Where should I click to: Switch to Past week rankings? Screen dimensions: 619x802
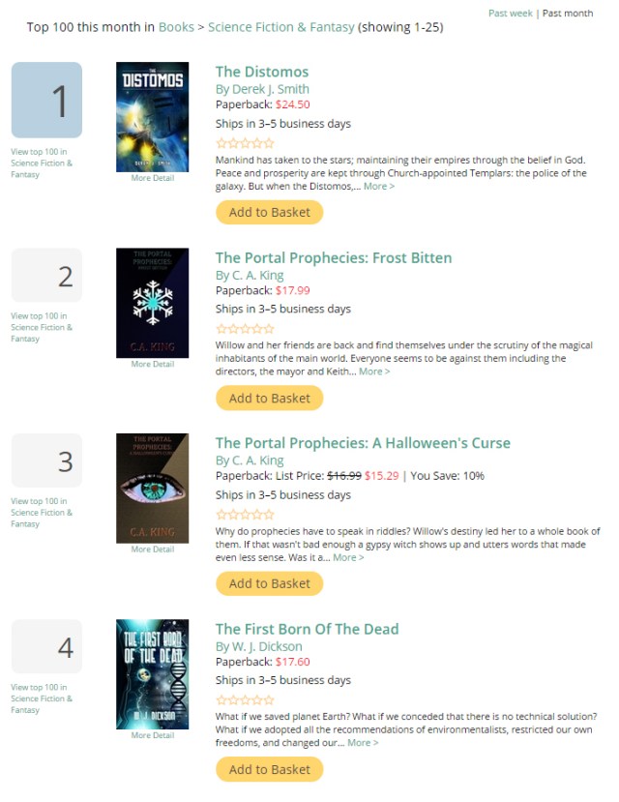[512, 14]
